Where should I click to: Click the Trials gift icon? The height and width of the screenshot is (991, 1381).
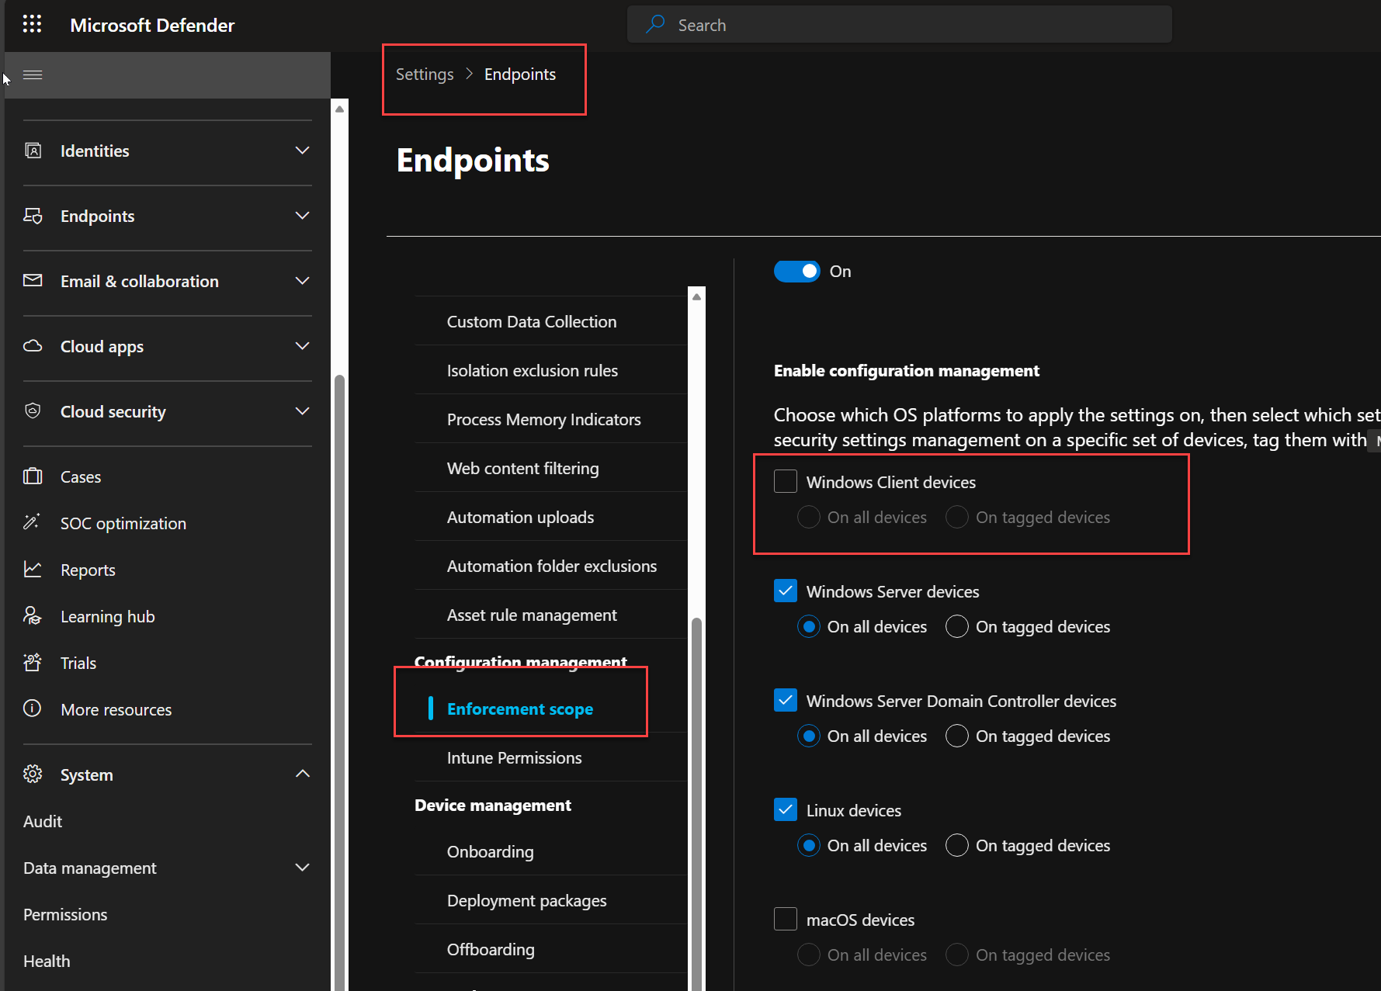[33, 663]
